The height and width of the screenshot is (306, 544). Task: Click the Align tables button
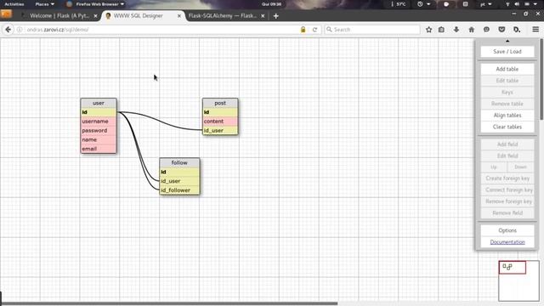click(507, 116)
